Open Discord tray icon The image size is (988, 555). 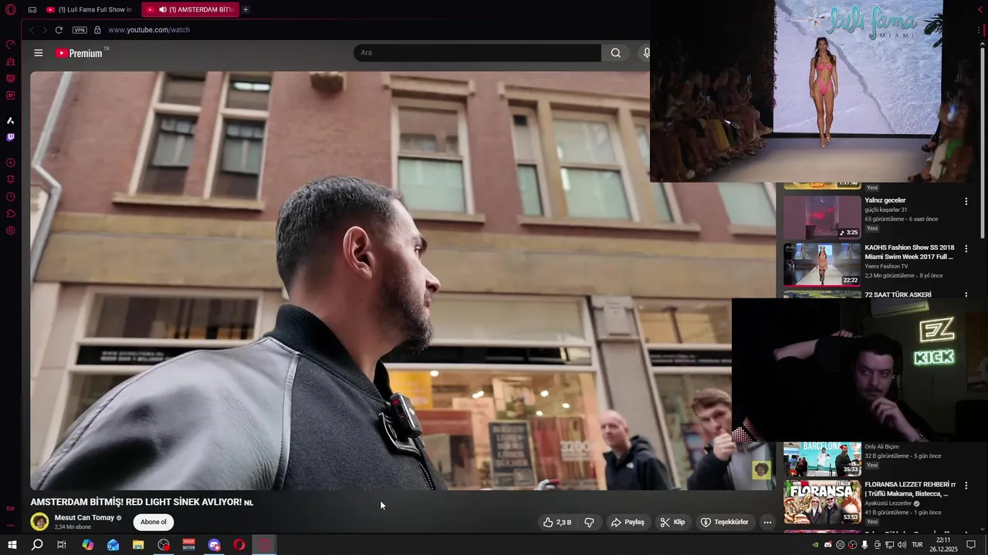click(x=828, y=545)
